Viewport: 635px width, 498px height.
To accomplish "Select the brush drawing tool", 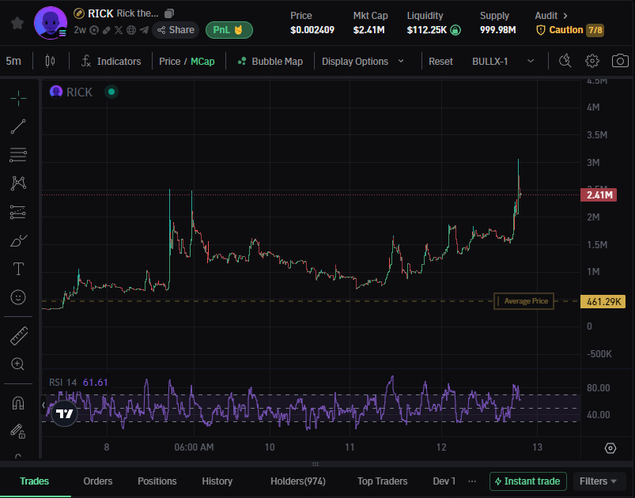I will [18, 240].
